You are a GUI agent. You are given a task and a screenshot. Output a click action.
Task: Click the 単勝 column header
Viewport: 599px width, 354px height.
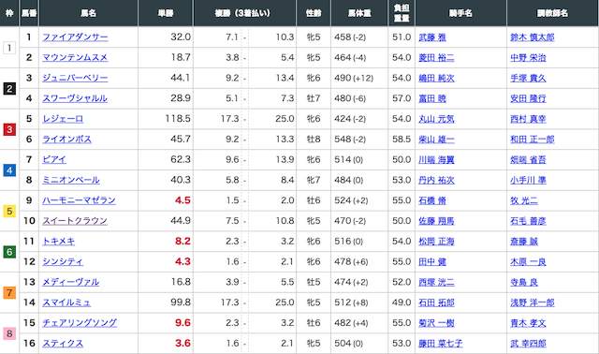[x=166, y=13]
